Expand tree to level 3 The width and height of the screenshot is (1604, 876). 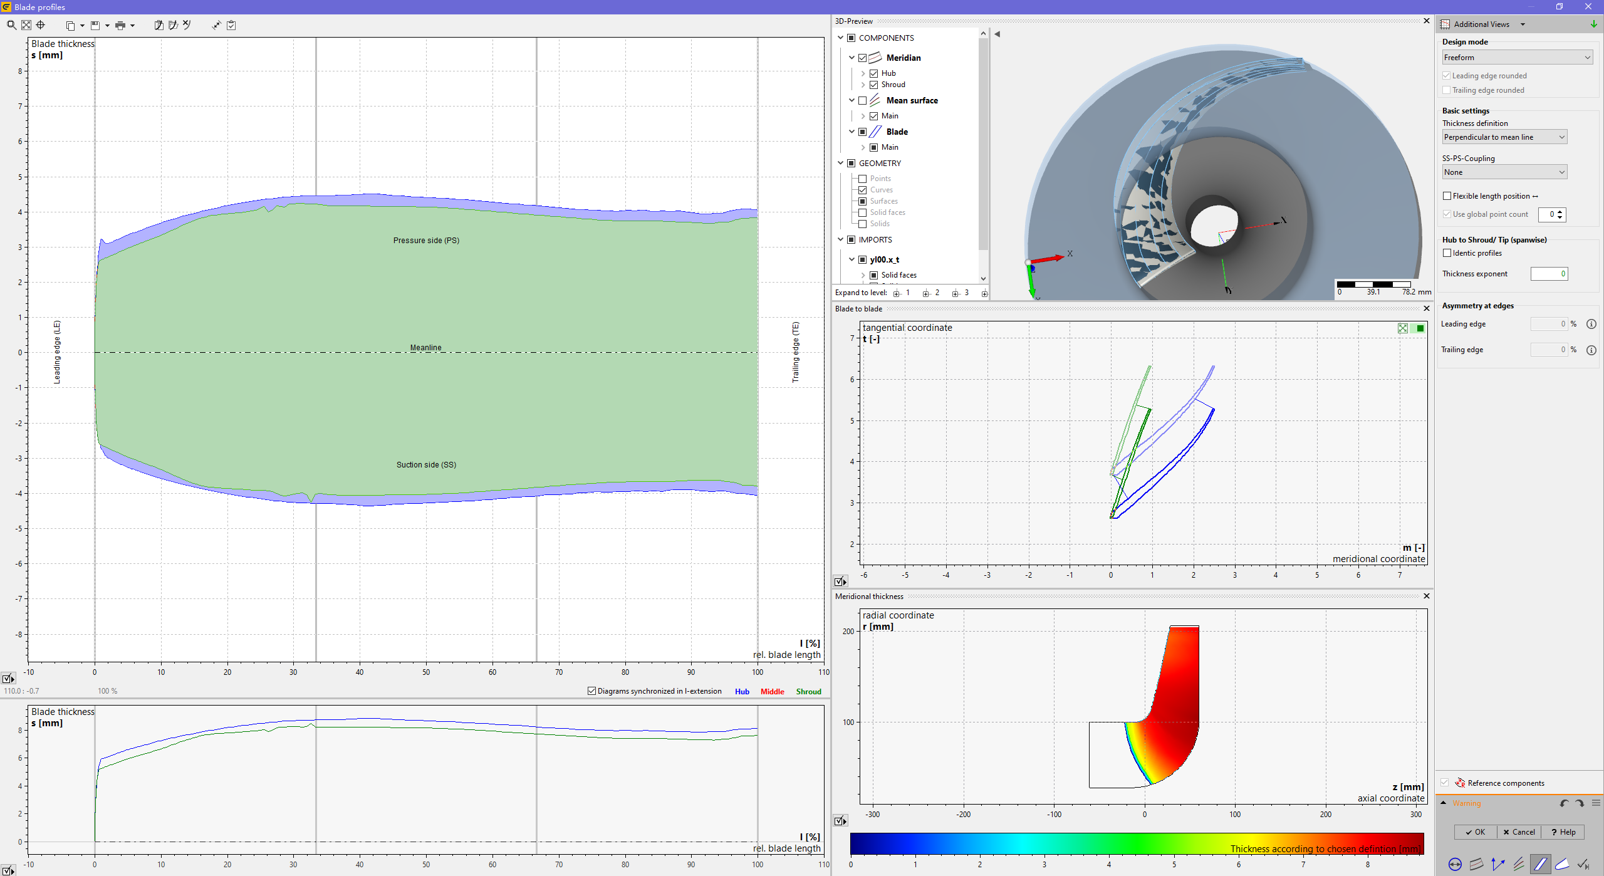(960, 293)
